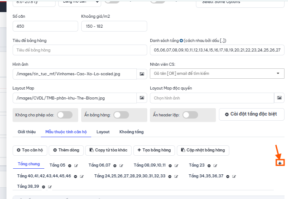Viewport: 288px width, 199px height.
Task: Open image picker for Hình ảnh field
Action: tap(142, 74)
